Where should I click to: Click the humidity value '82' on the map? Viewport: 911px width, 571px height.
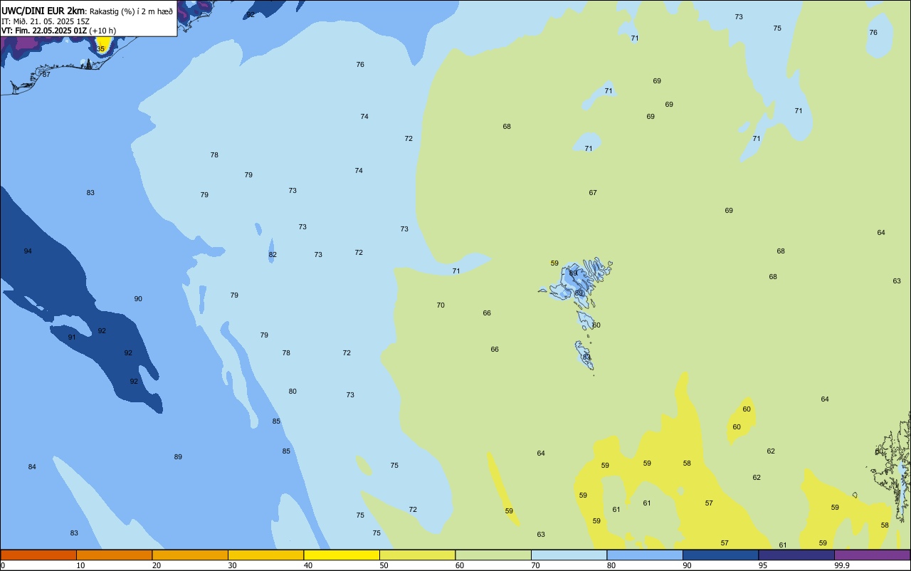pyautogui.click(x=273, y=255)
